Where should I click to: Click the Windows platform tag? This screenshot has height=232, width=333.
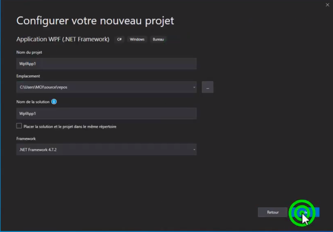(137, 39)
